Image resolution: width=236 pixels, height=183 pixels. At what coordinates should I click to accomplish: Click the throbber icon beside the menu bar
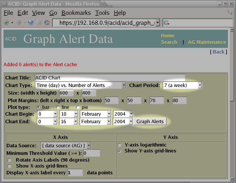230,12
